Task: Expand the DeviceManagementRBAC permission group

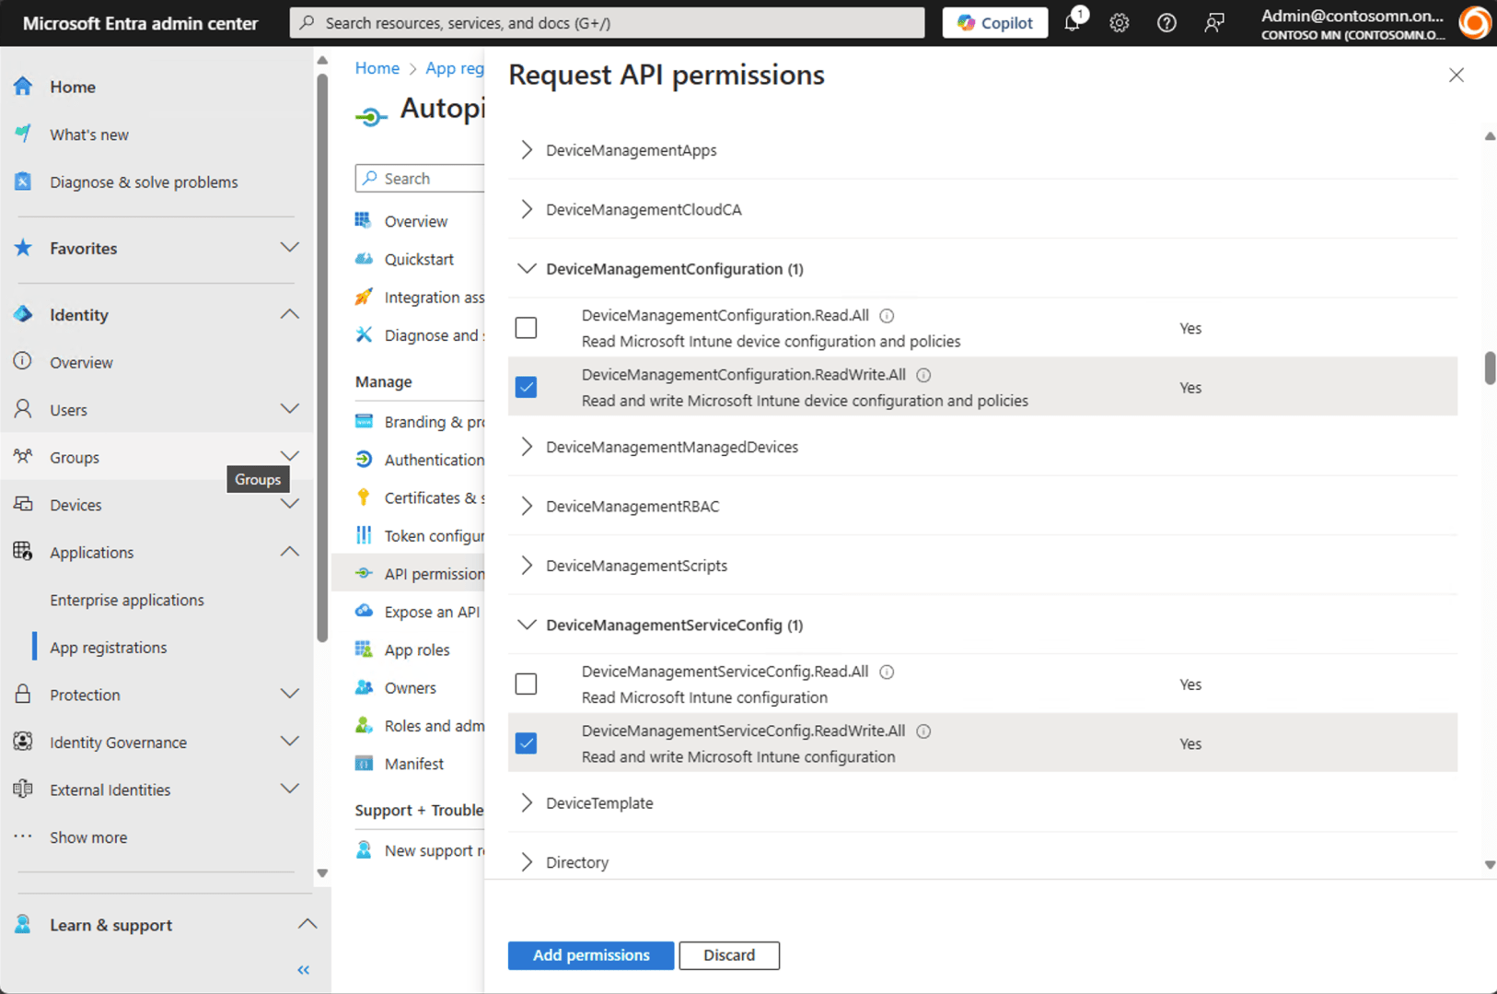Action: (x=527, y=507)
